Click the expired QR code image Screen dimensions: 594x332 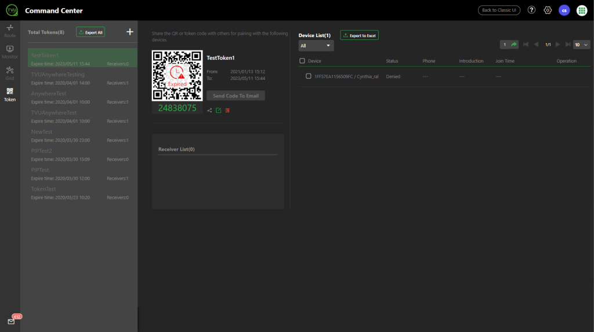(x=178, y=76)
